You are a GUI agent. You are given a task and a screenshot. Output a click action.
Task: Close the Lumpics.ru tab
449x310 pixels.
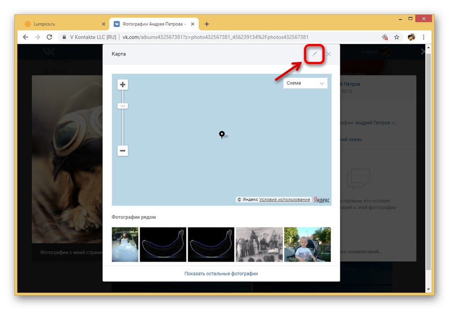click(x=104, y=24)
